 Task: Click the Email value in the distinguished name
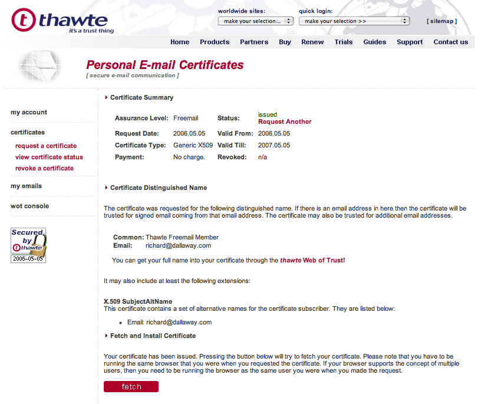[x=178, y=245]
